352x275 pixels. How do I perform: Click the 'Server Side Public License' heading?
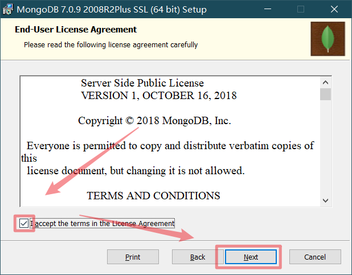point(142,83)
